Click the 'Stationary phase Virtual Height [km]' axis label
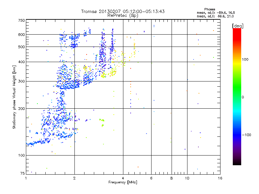The height and width of the screenshot is (194, 259). click(14, 97)
